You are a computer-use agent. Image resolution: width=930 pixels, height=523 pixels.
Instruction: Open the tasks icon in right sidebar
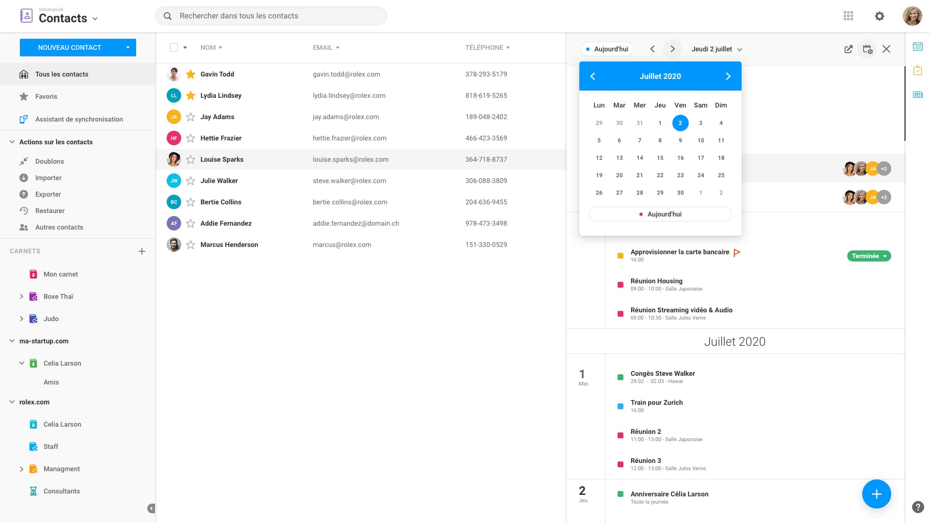[918, 71]
